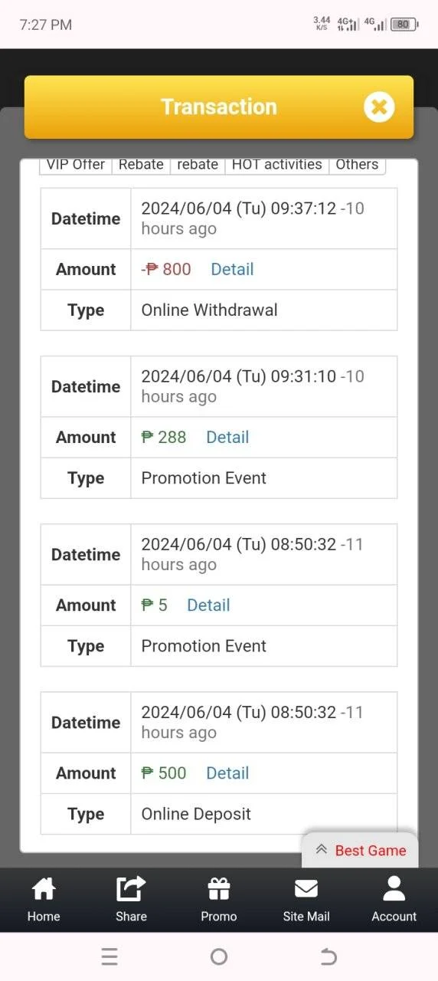The height and width of the screenshot is (981, 438).
Task: Open Detail for the ₱288 promotion
Action: tap(227, 437)
